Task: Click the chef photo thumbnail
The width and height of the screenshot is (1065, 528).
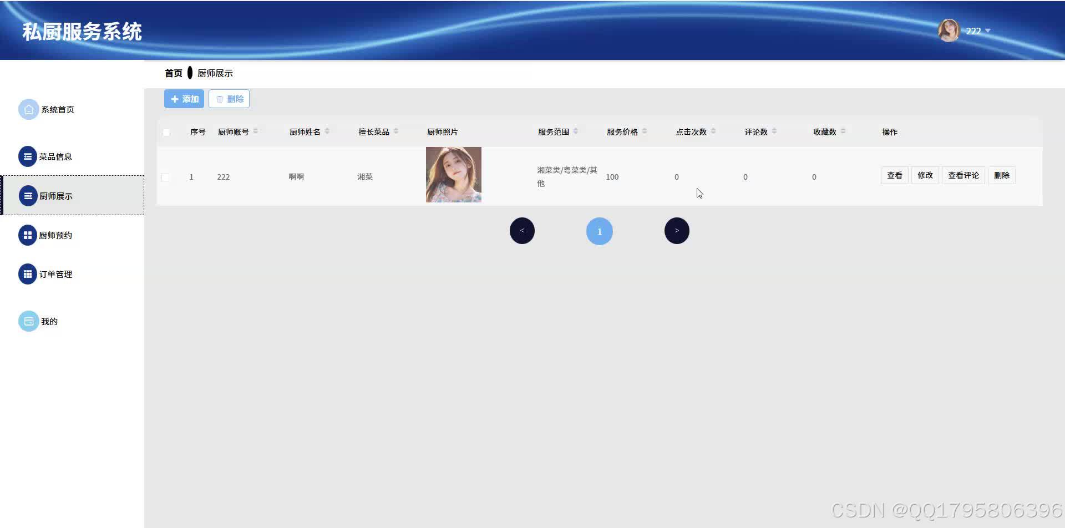Action: click(453, 174)
